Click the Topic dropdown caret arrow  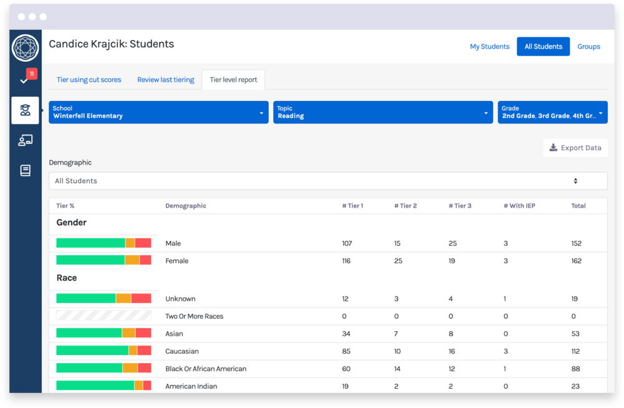[486, 113]
